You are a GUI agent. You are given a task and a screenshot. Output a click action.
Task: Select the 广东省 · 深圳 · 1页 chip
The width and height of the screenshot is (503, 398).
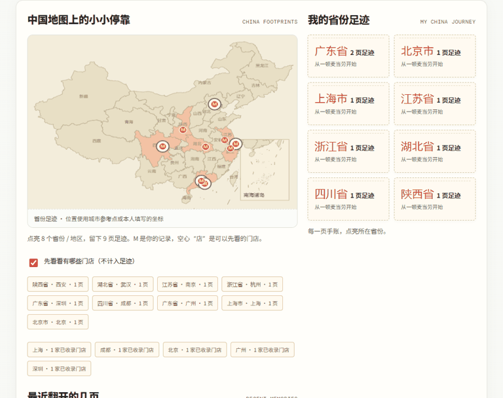58,303
